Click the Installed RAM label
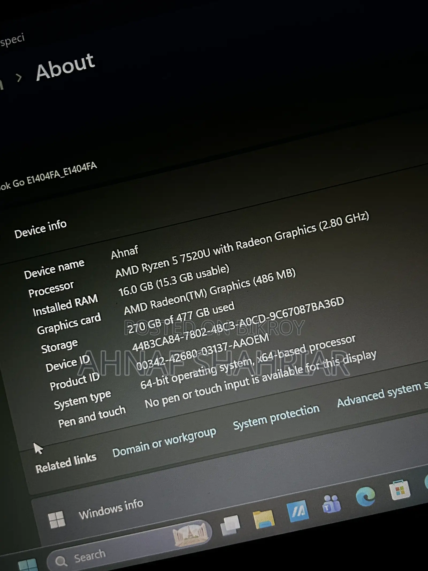 [65, 305]
